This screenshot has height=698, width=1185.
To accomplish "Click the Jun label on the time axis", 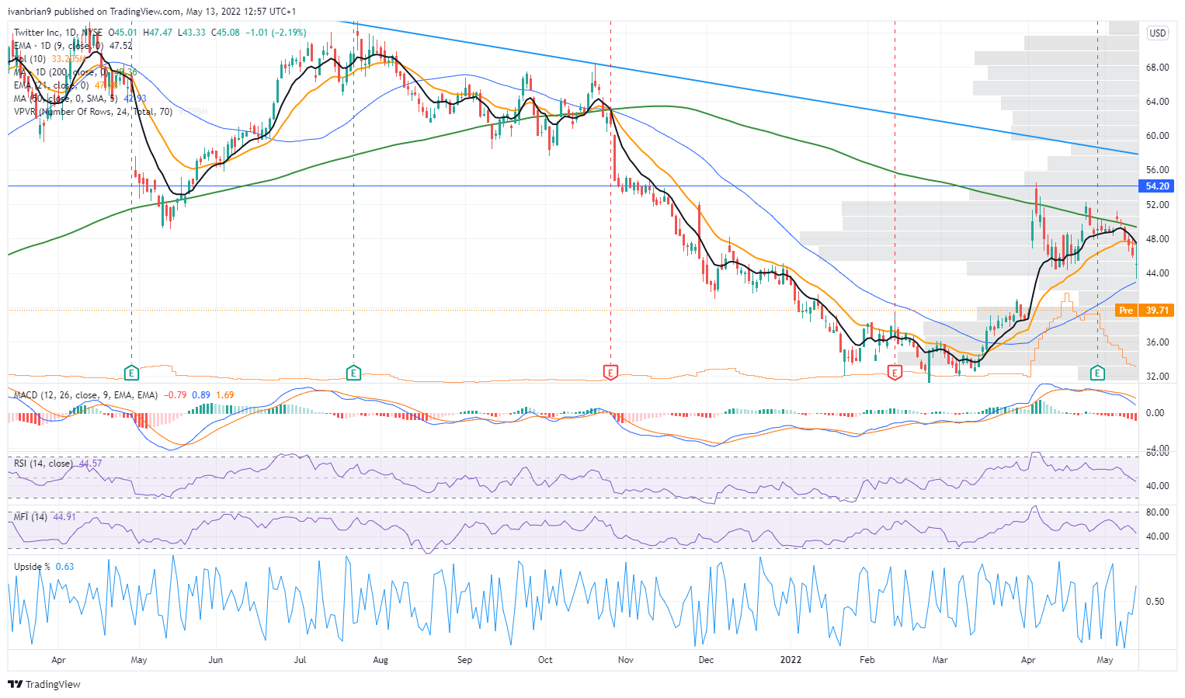I will point(215,660).
